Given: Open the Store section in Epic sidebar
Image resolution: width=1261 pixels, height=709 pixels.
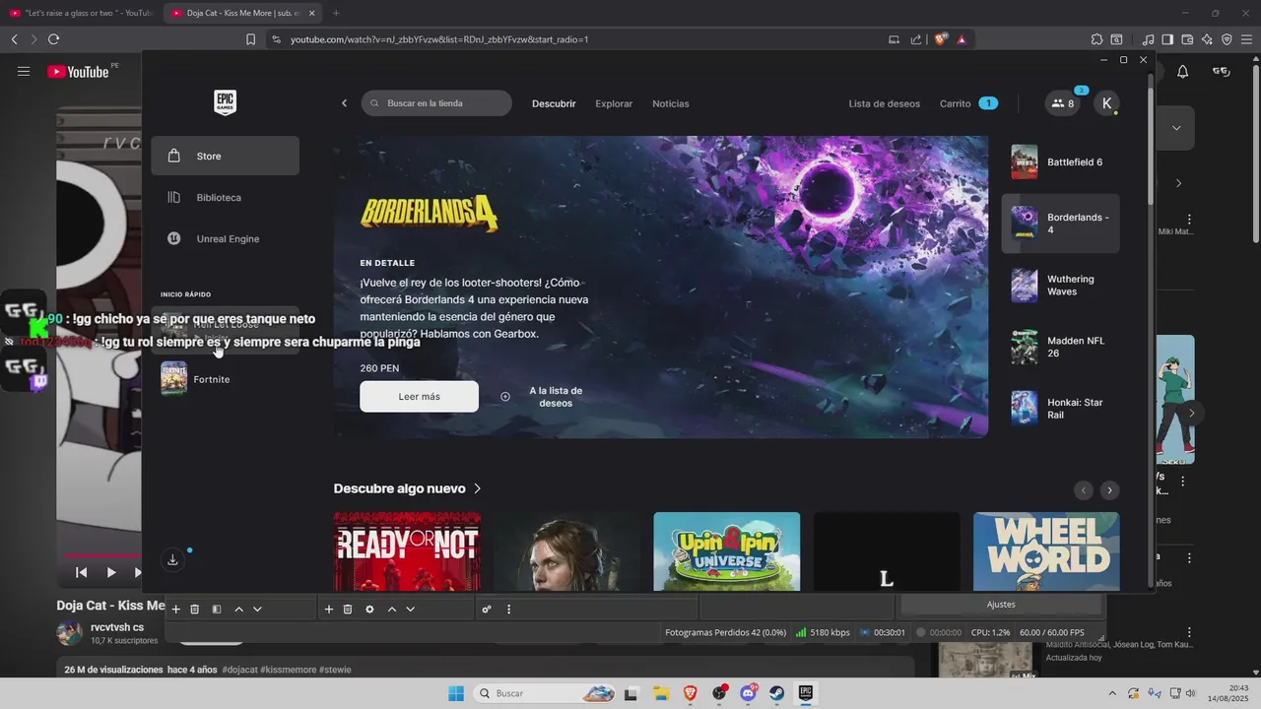Looking at the screenshot, I should 225,156.
